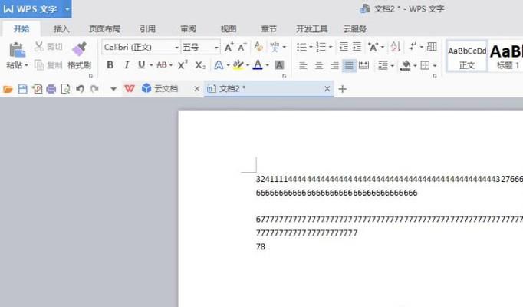
Task: Add new document tab with plus
Action: (343, 89)
